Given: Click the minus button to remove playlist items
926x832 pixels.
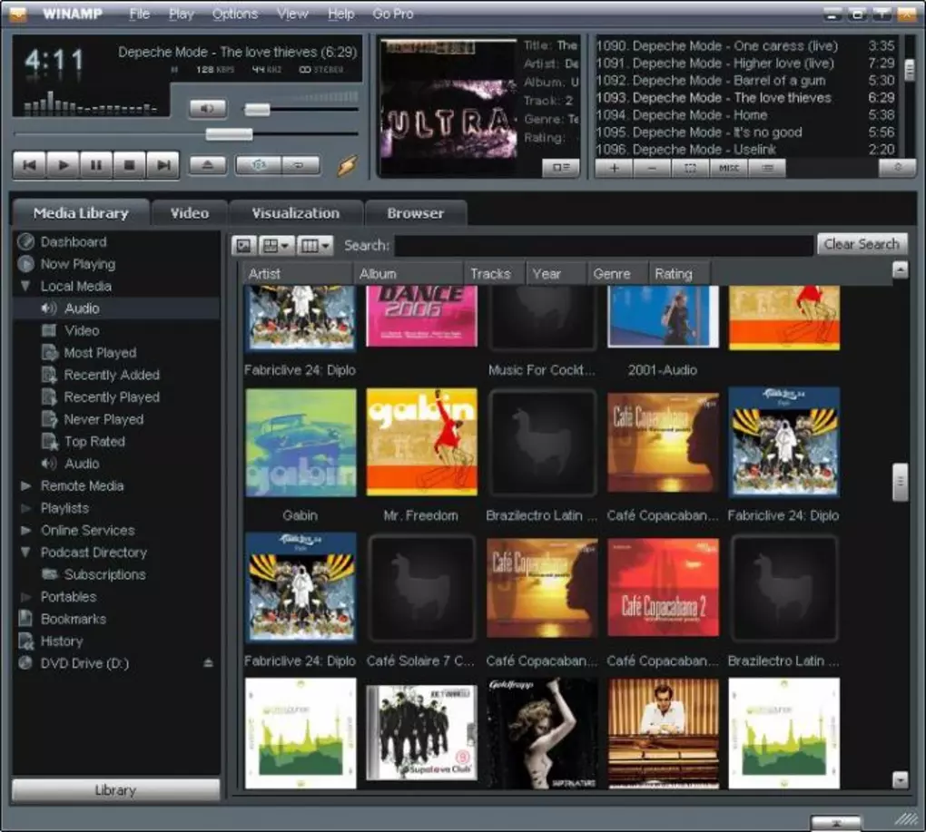Looking at the screenshot, I should click(652, 168).
